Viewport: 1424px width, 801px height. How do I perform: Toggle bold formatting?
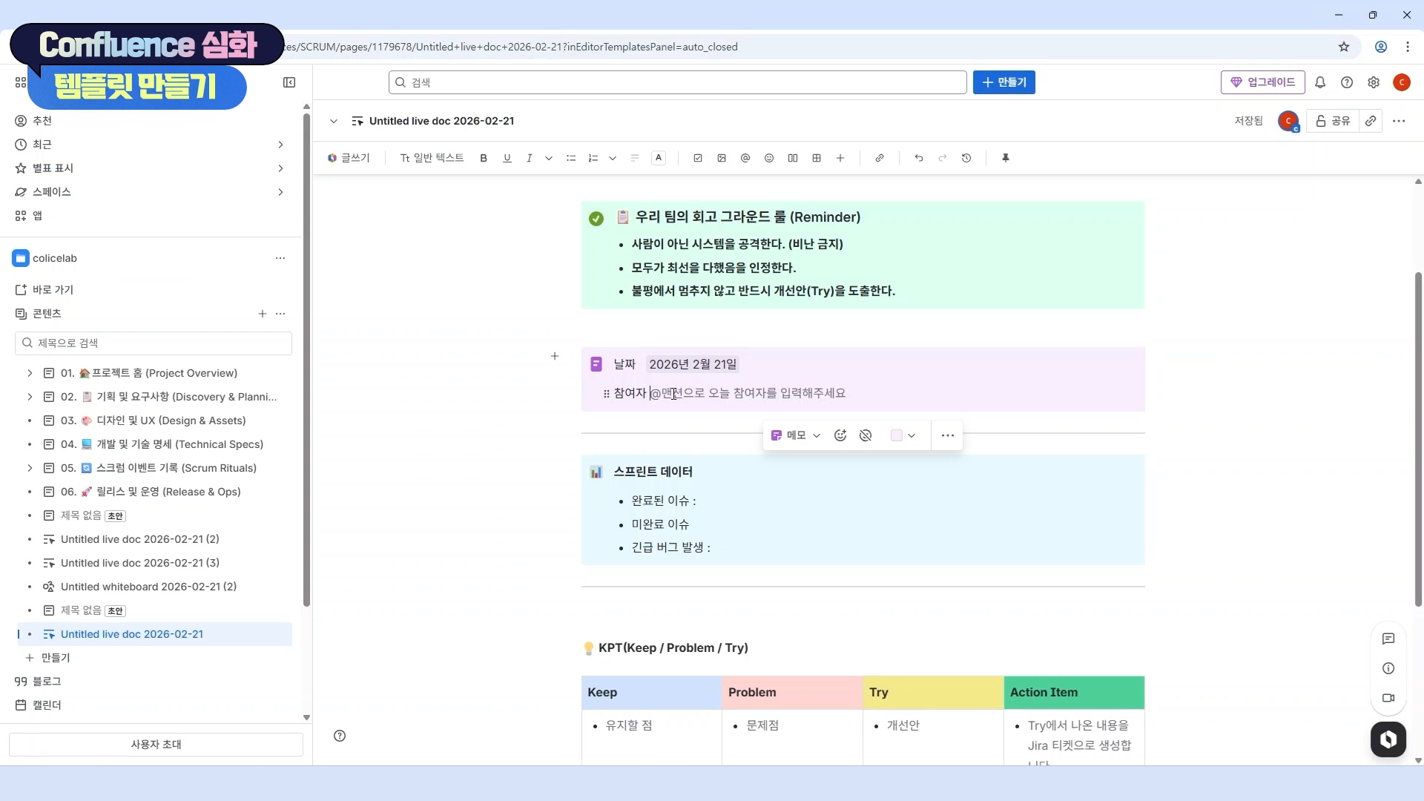(484, 158)
